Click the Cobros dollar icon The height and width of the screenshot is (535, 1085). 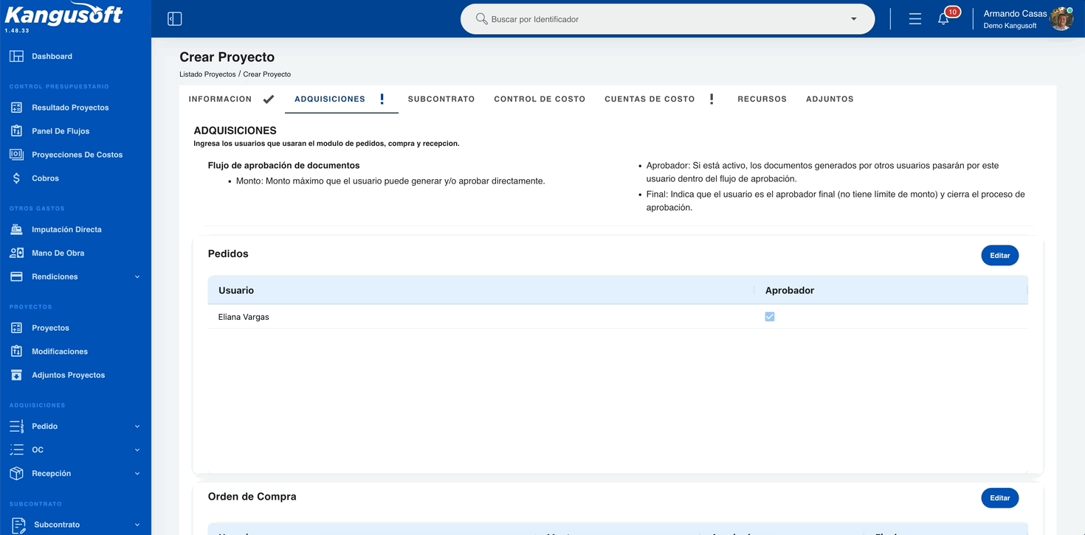(16, 178)
